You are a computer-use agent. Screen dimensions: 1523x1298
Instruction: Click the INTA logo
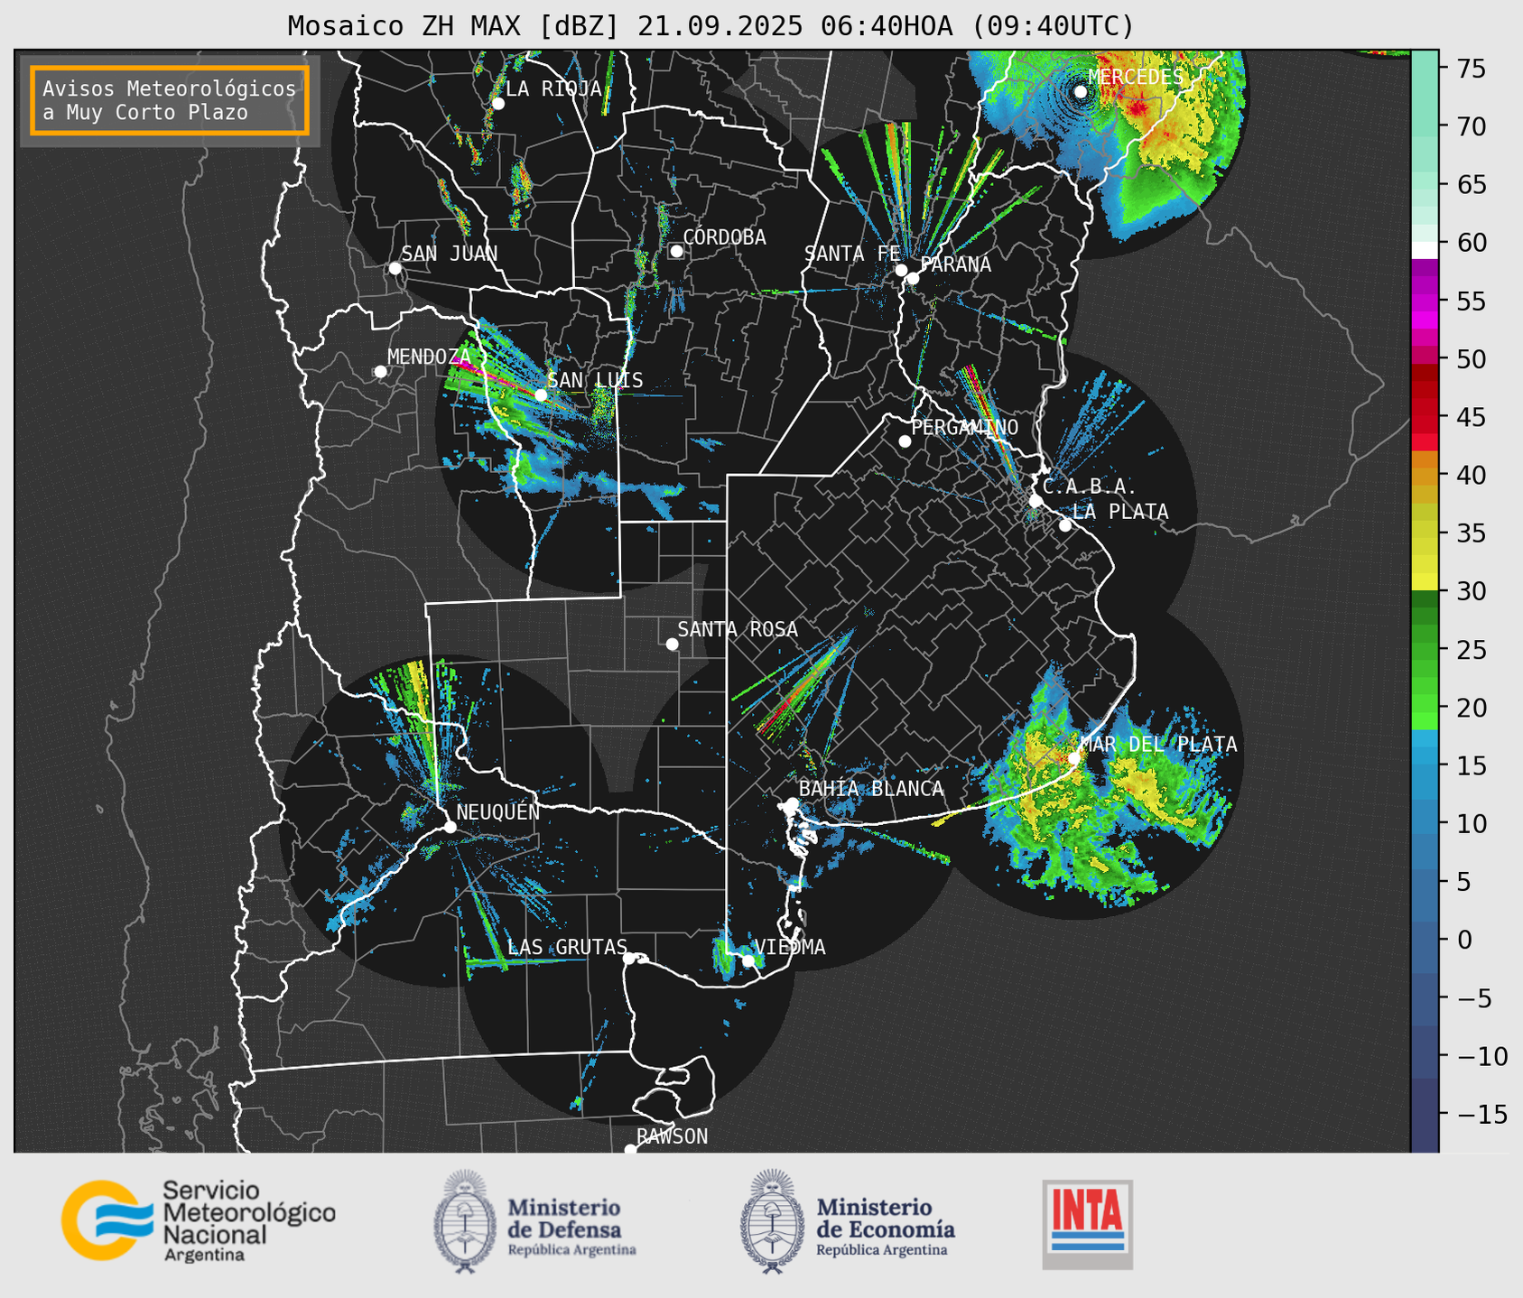click(x=1088, y=1224)
